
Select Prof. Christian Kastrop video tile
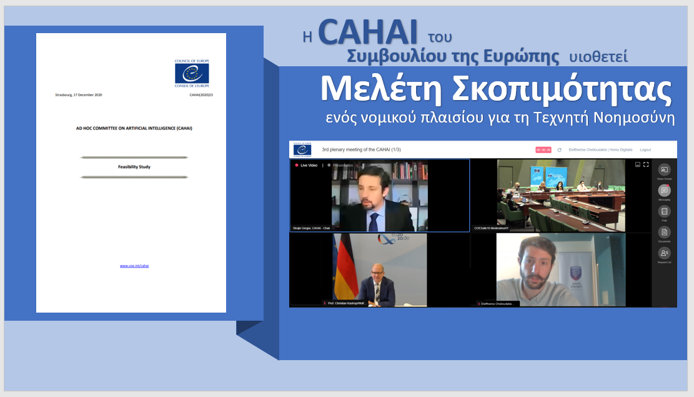(380, 270)
